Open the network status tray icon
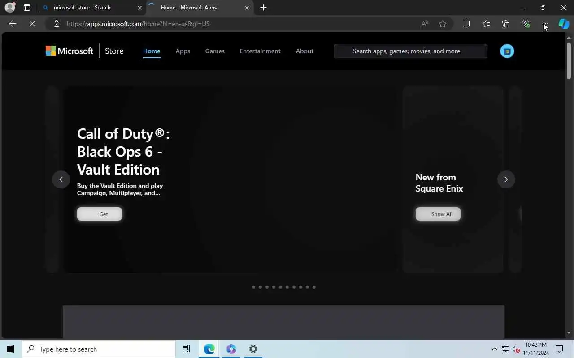The image size is (574, 358). [x=505, y=349]
